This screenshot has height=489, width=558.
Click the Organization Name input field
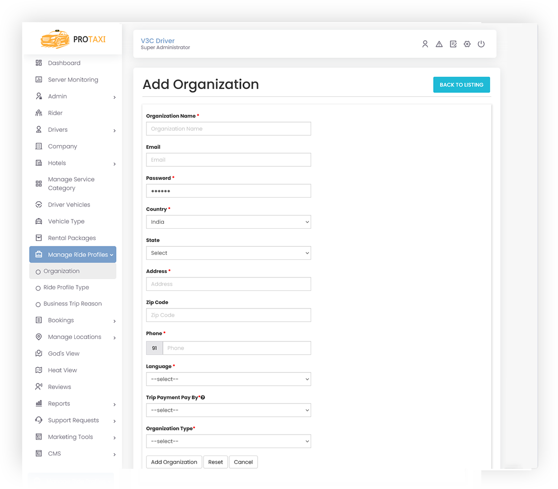click(x=229, y=128)
